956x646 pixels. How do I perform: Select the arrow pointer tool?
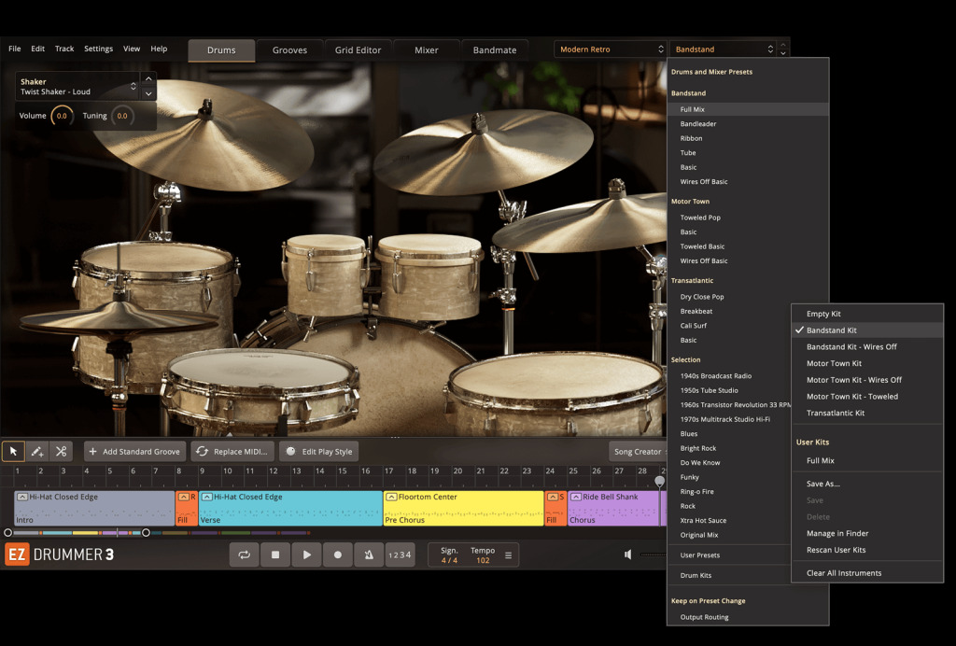coord(13,452)
